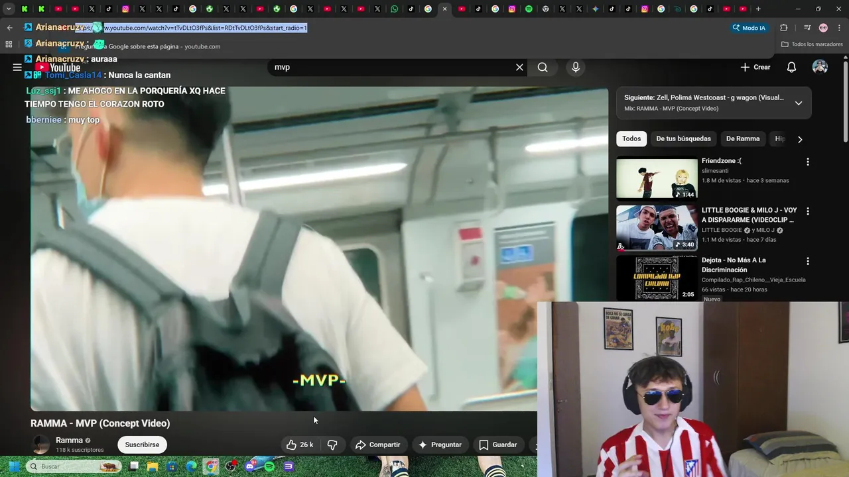Open Microsoft Store from the taskbar
849x477 pixels.
pos(172,466)
